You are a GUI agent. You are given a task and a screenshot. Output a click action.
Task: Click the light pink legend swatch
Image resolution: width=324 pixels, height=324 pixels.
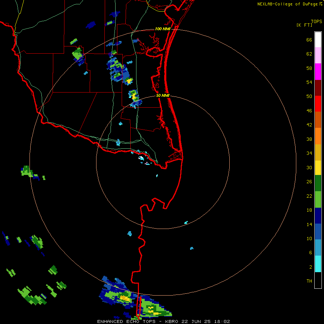[318, 55]
